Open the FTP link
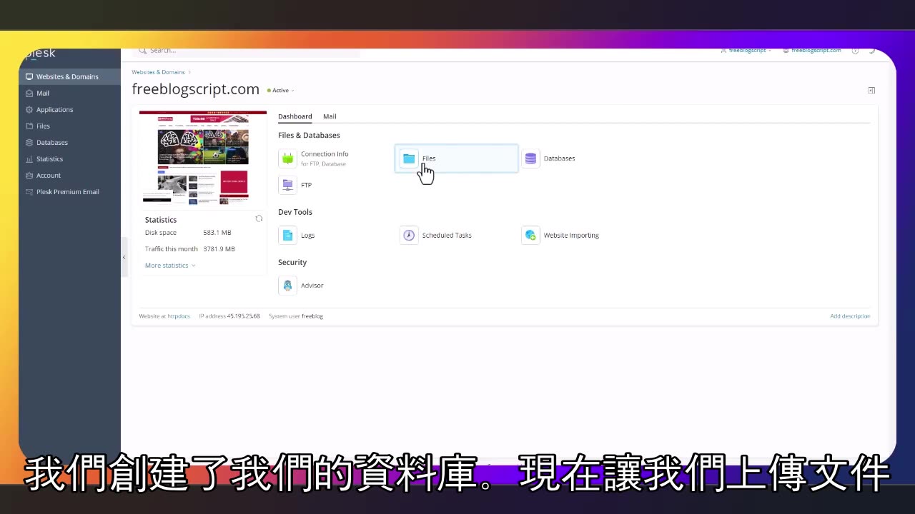 pos(306,185)
